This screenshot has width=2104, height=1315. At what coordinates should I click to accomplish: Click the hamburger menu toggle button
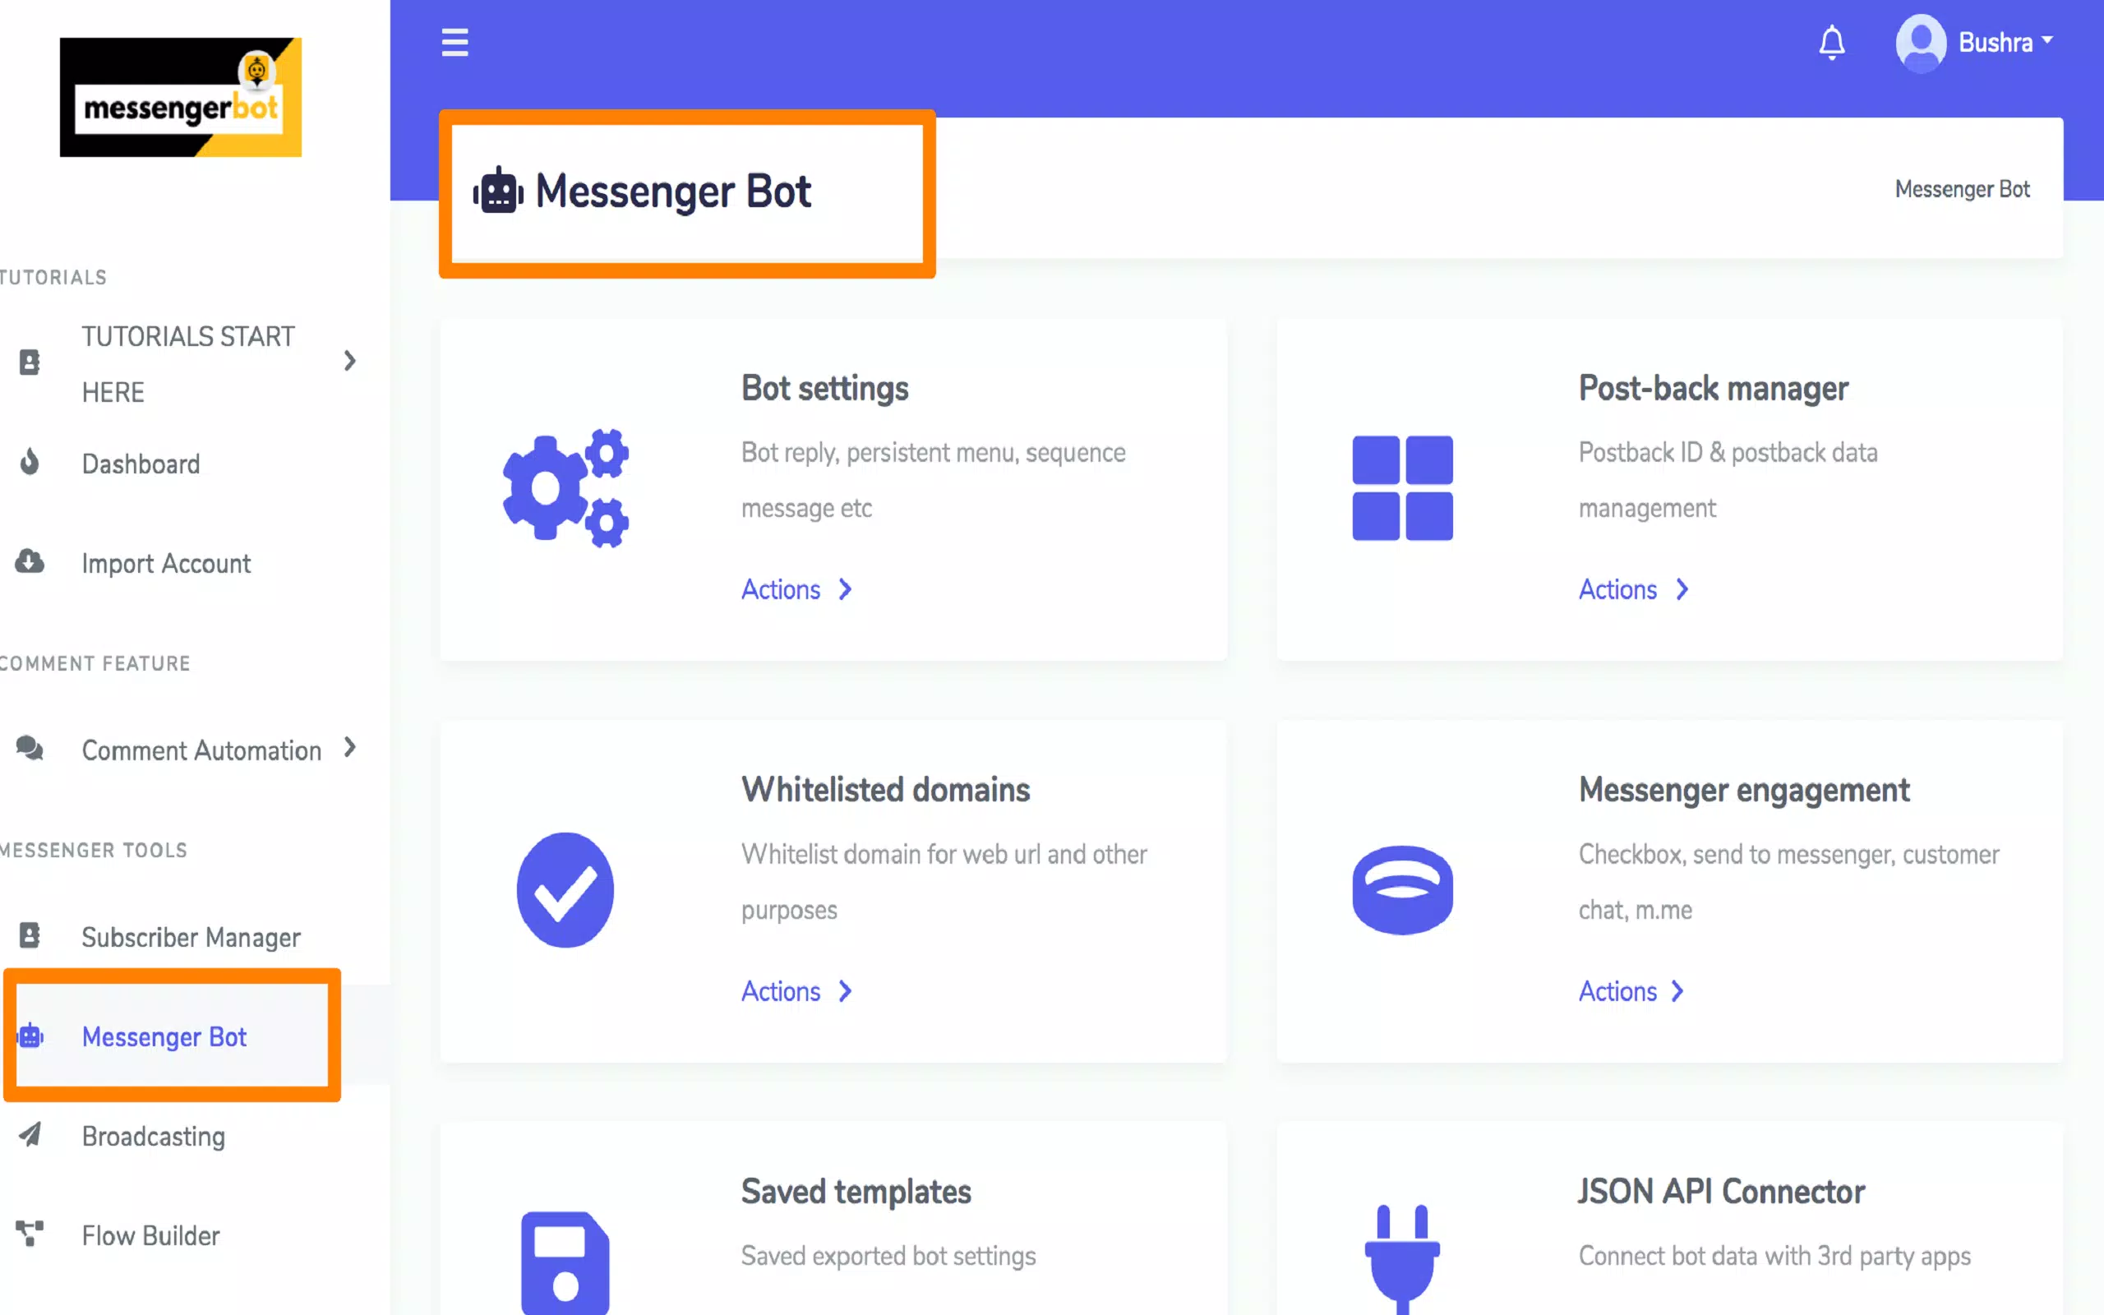coord(456,41)
